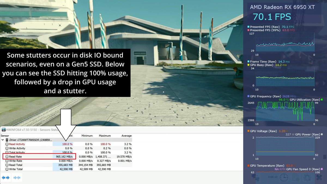Click the Read Total sensor clock icon
Viewport: 327px width, 184px height.
click(7, 165)
